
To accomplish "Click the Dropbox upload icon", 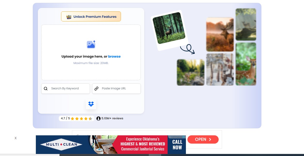I will (91, 104).
